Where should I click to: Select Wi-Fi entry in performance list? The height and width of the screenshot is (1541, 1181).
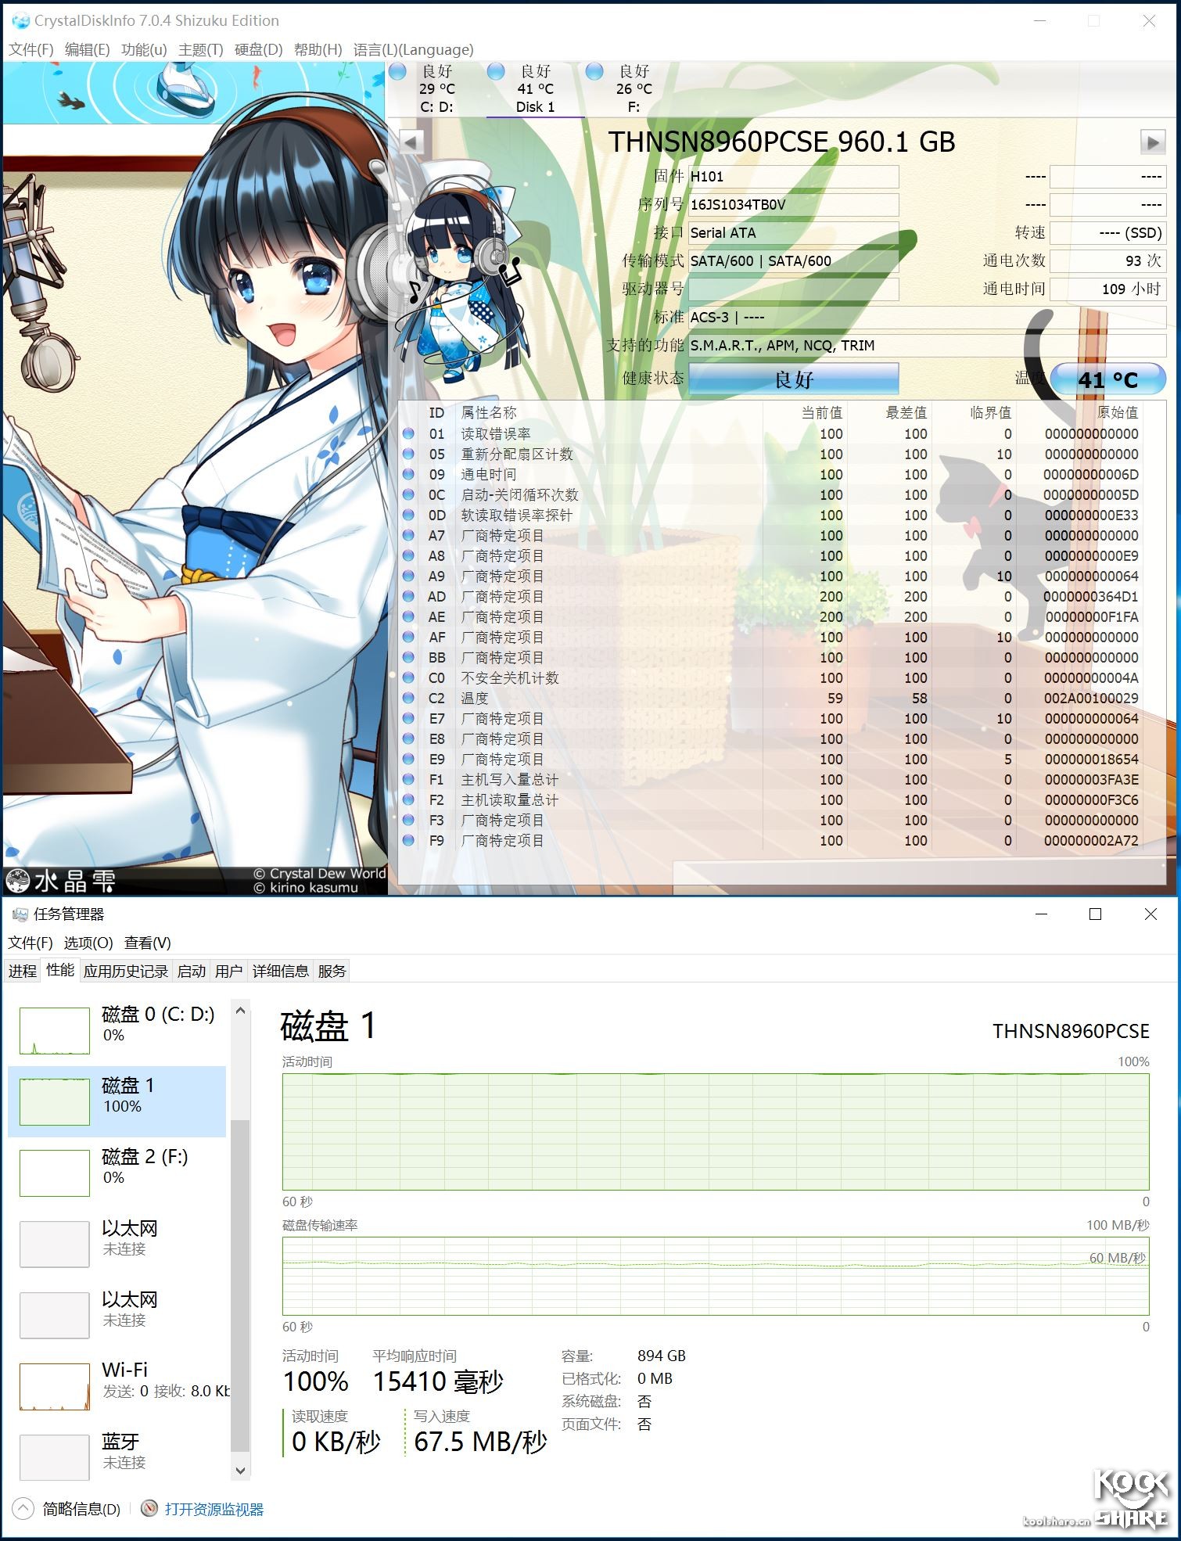point(117,1385)
